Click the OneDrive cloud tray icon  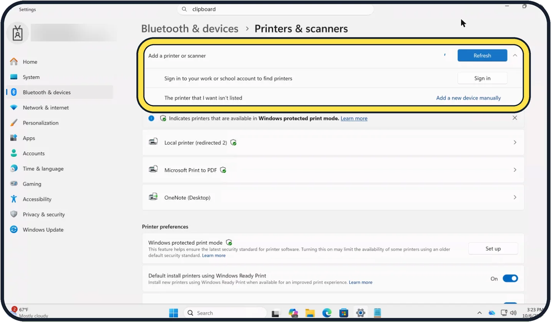(x=492, y=313)
